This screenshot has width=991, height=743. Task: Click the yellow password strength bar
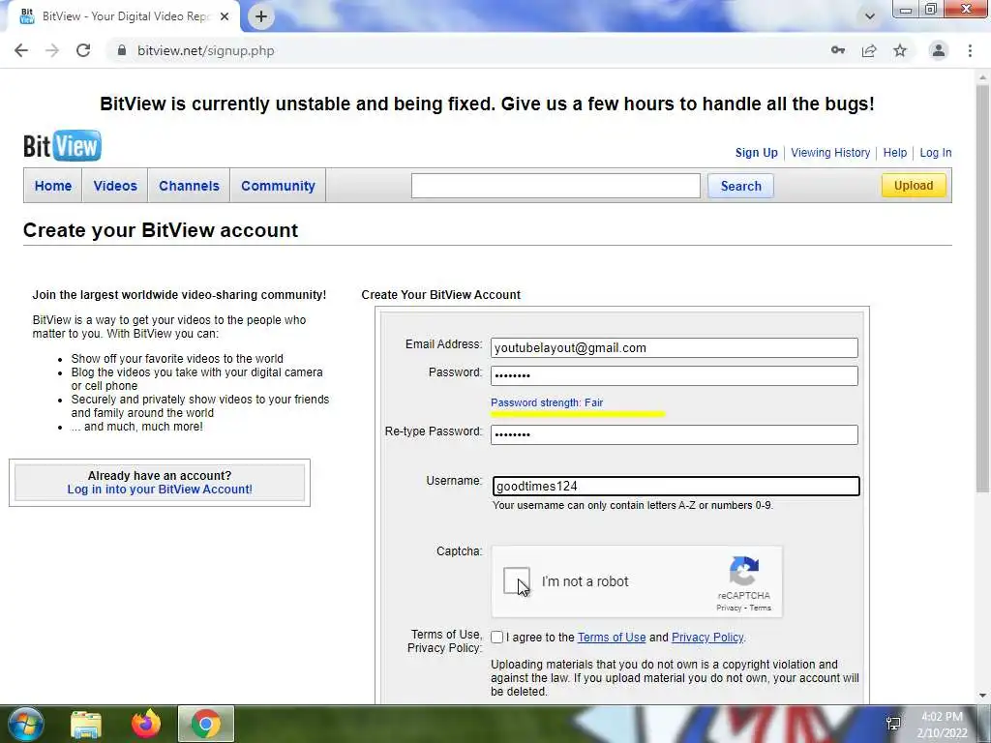coord(578,414)
